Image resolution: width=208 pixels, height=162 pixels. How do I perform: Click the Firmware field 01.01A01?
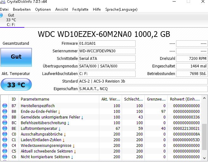[x=107, y=43]
